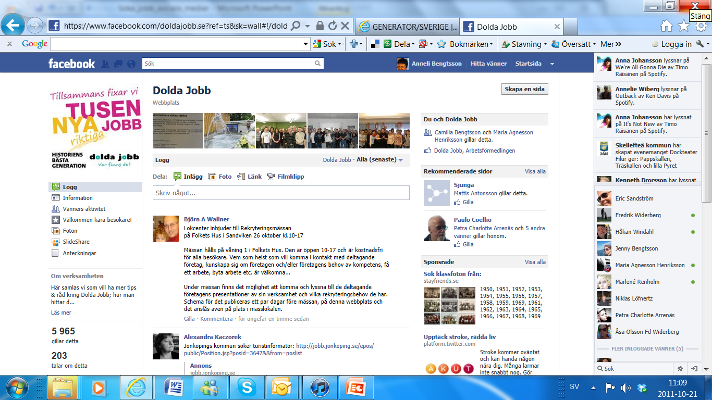The width and height of the screenshot is (712, 400).
Task: Select Filmklipp share option
Action: coord(286,177)
